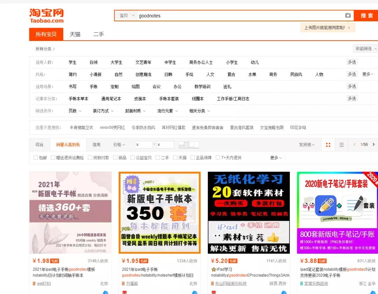Filter by 通用笔记本 category
Screen dimensions: 378x294
point(111,99)
